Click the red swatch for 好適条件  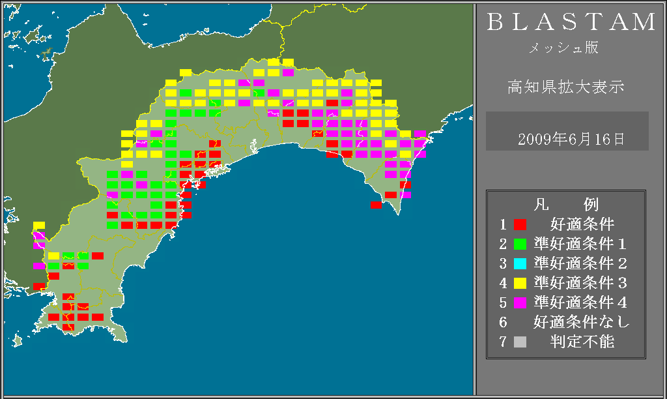click(520, 225)
